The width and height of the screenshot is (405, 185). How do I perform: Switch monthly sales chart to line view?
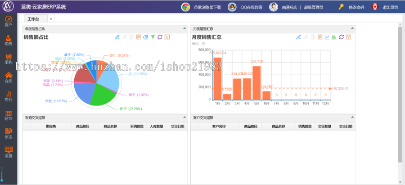(327, 37)
